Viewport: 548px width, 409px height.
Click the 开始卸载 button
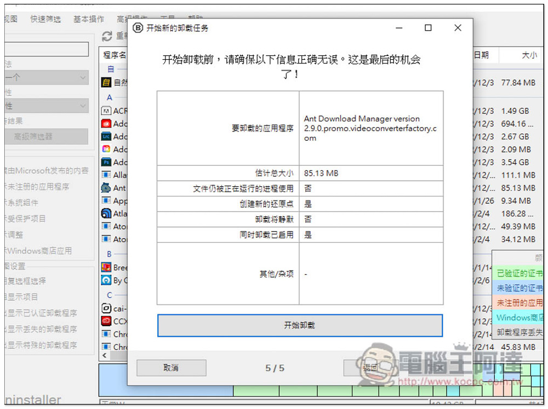pos(299,325)
